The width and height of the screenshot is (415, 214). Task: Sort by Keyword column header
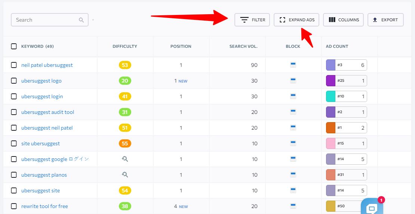click(x=37, y=46)
